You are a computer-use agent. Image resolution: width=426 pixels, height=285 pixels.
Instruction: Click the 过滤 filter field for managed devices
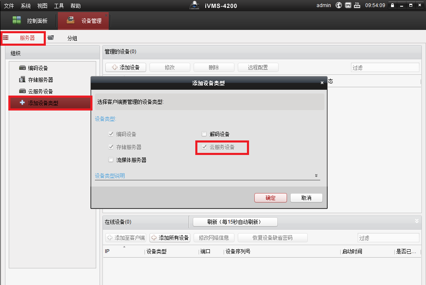384,67
